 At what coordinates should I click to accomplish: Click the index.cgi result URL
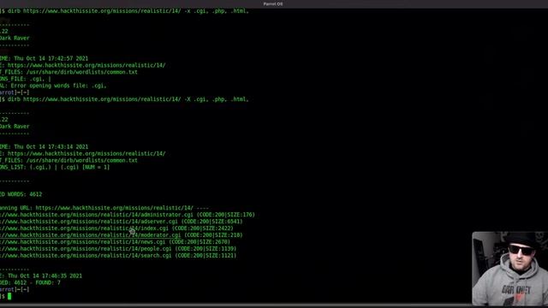84,228
